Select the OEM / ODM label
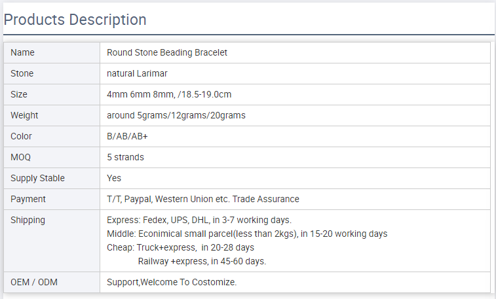Screen dimensions: 496x299 coord(34,283)
